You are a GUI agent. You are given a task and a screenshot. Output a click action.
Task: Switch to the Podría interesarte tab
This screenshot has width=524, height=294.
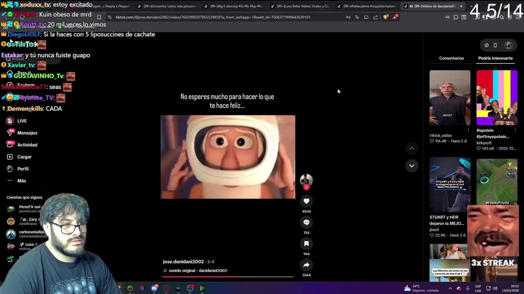click(495, 58)
